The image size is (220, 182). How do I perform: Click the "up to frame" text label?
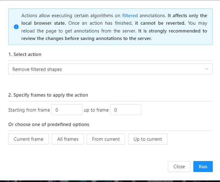coord(96,110)
